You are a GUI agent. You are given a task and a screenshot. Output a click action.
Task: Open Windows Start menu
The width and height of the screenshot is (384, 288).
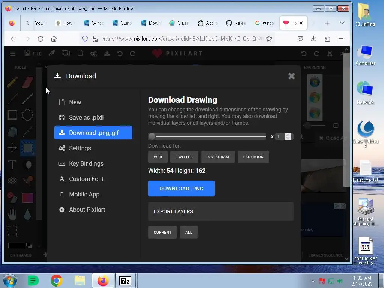10,280
